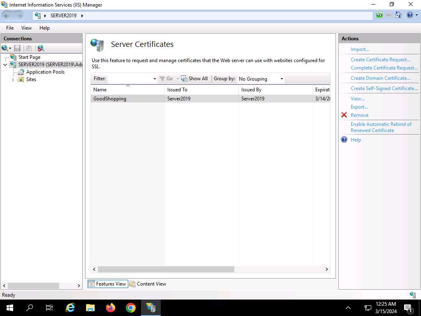The width and height of the screenshot is (421, 316).
Task: Click the red X Remove icon
Action: (x=344, y=115)
